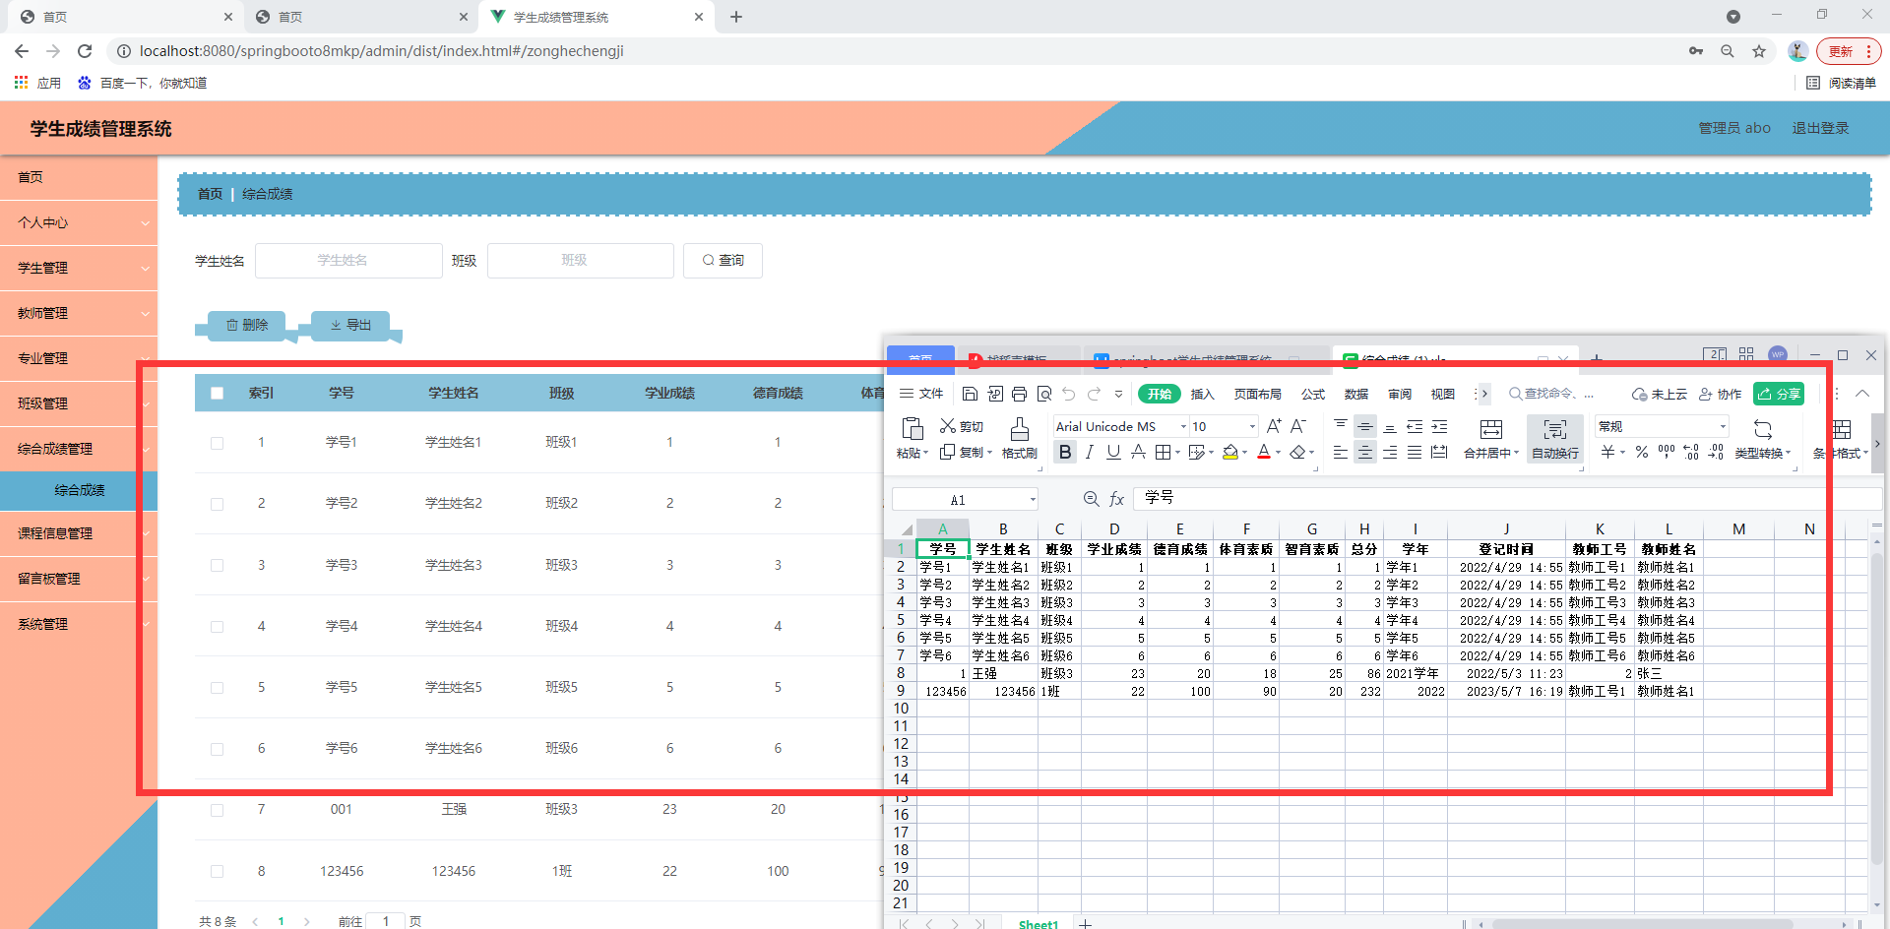Screen dimensions: 1890x929
Task: Check the select-all checkbox in table header
Action: click(217, 393)
